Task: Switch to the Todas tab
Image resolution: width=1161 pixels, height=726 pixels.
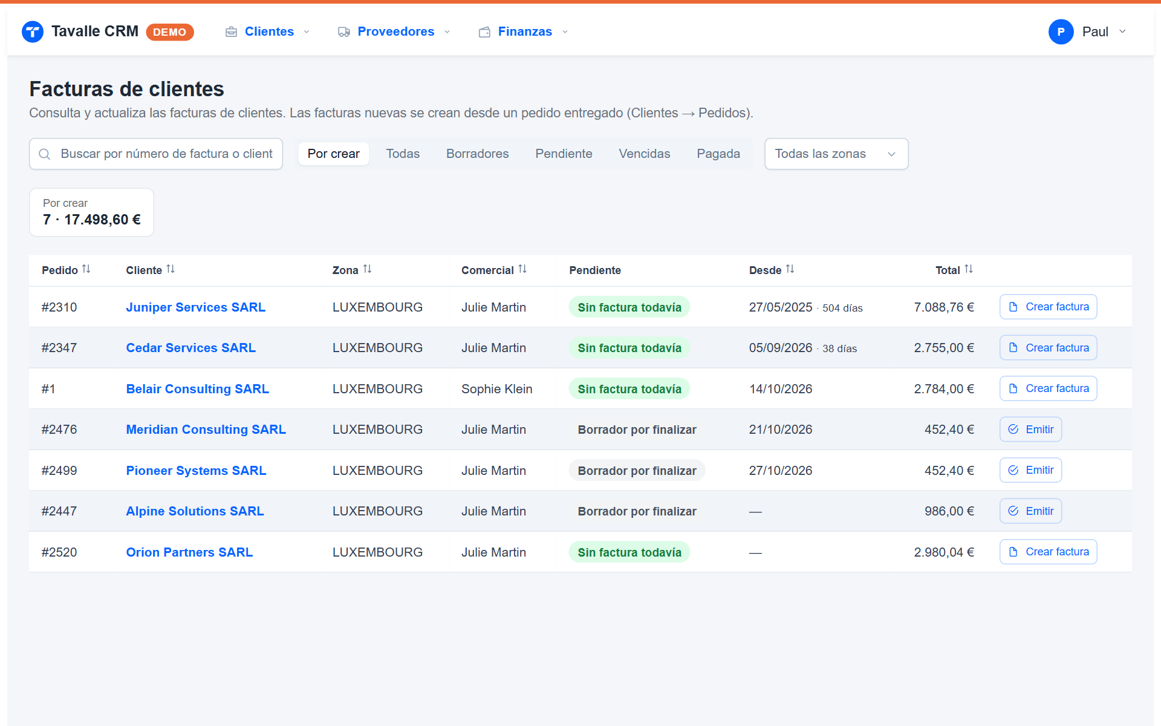Action: [403, 154]
